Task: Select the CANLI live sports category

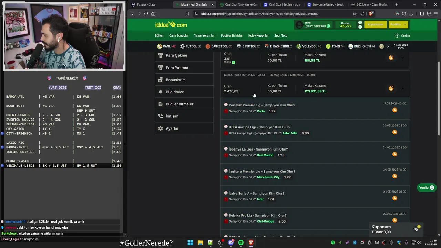Action: [x=166, y=46]
